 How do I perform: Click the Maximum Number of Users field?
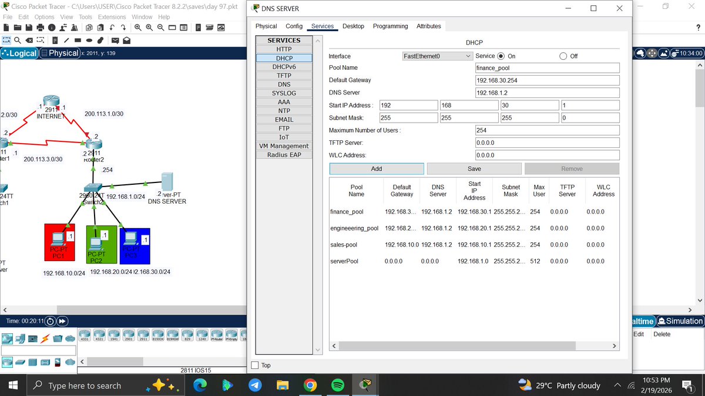547,130
